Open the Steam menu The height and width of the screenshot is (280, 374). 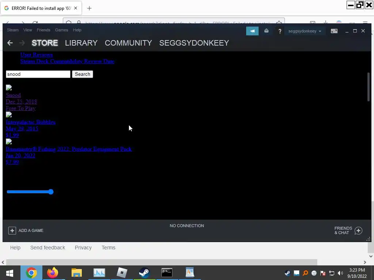click(x=13, y=30)
